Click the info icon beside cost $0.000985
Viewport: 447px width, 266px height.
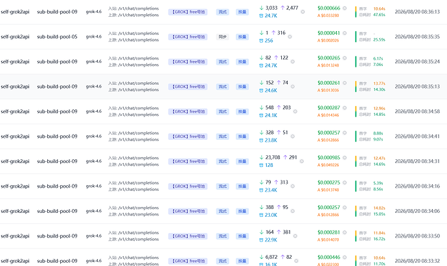click(x=345, y=158)
